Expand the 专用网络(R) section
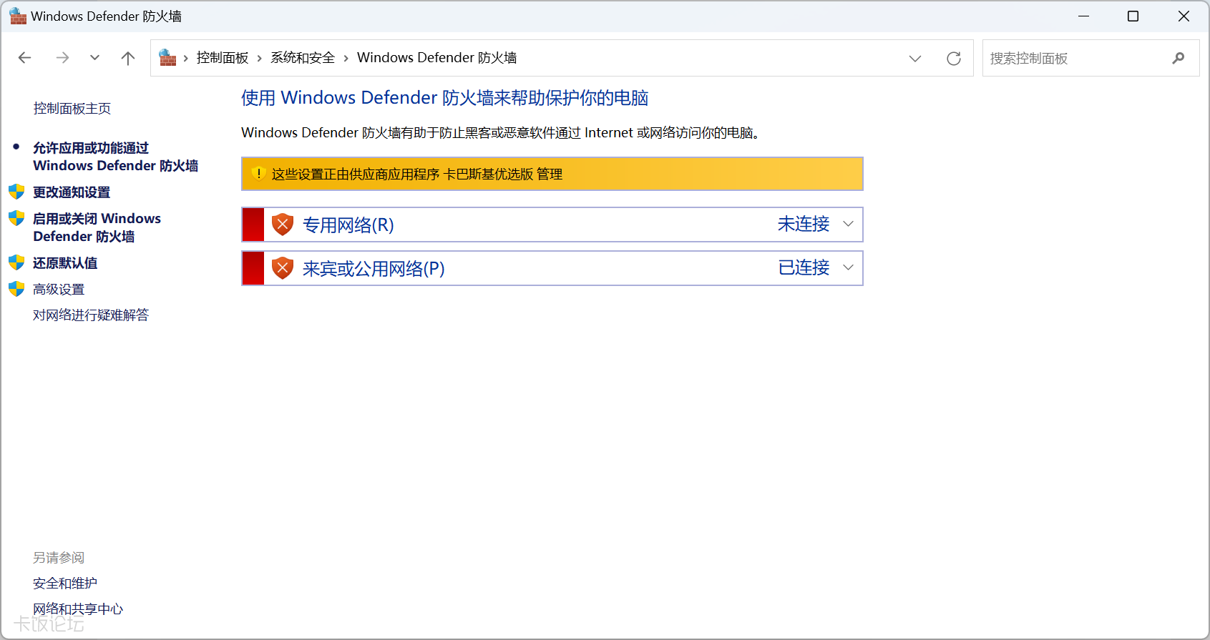This screenshot has width=1210, height=640. 849,225
